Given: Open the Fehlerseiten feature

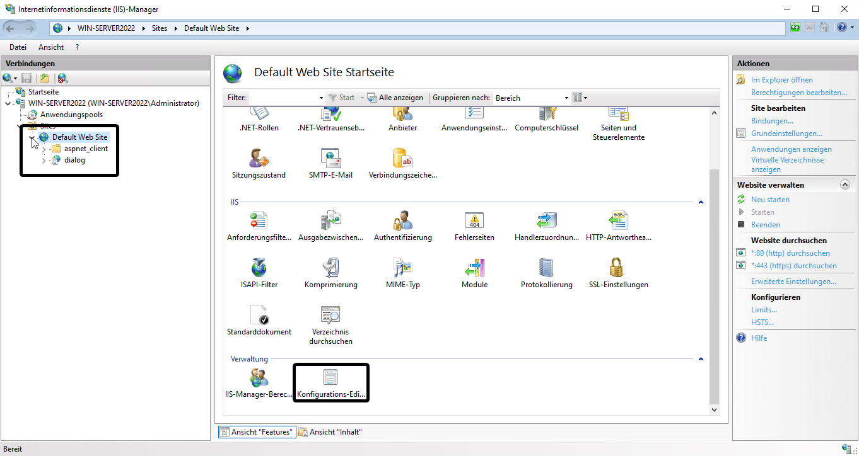Looking at the screenshot, I should [x=474, y=227].
